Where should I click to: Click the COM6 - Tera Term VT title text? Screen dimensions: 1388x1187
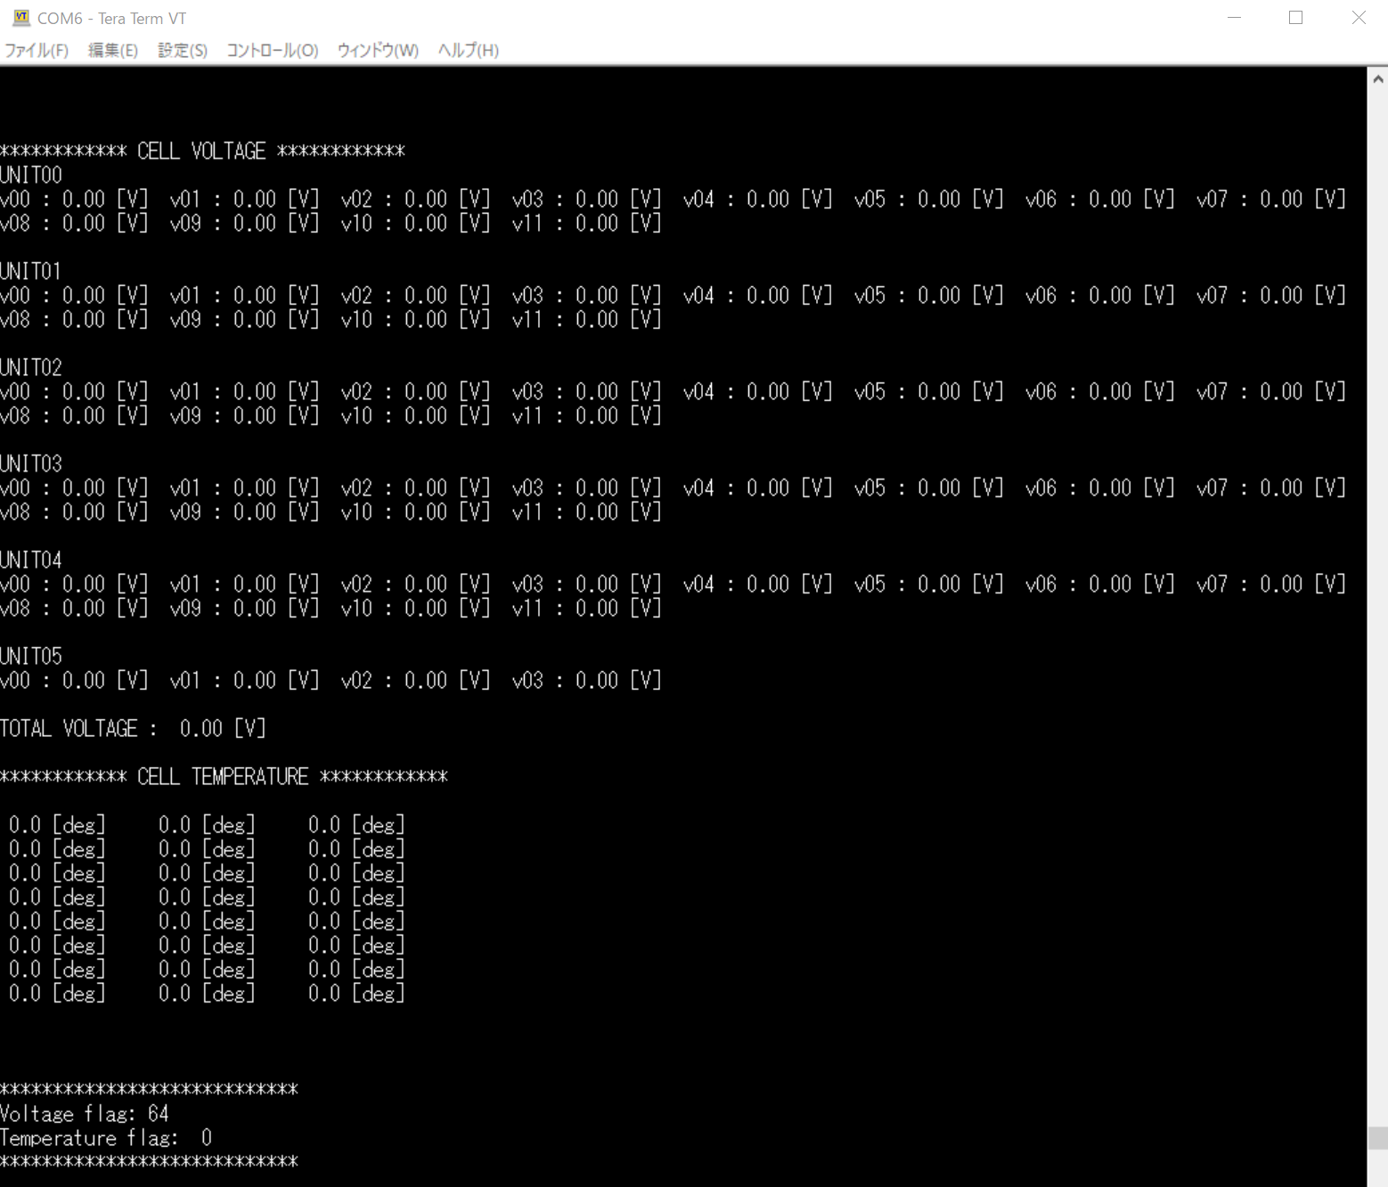click(x=112, y=18)
